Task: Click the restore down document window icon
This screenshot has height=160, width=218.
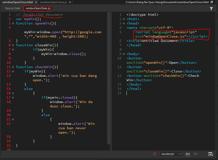Action: (212, 2)
